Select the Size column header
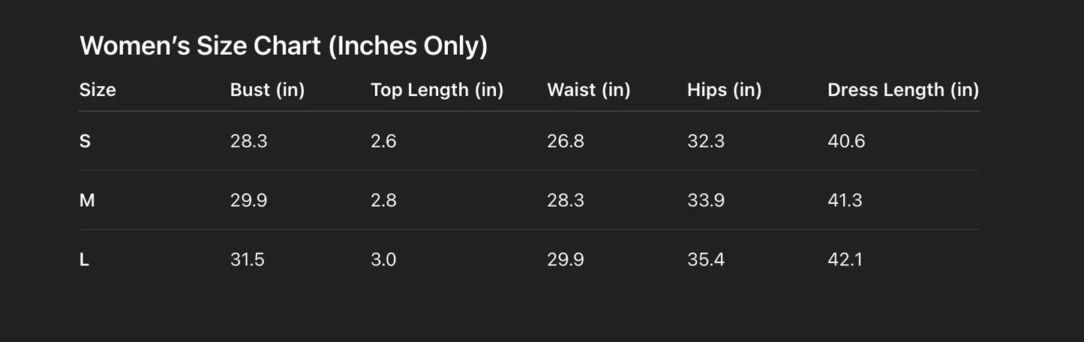This screenshot has height=342, width=1084. (98, 90)
